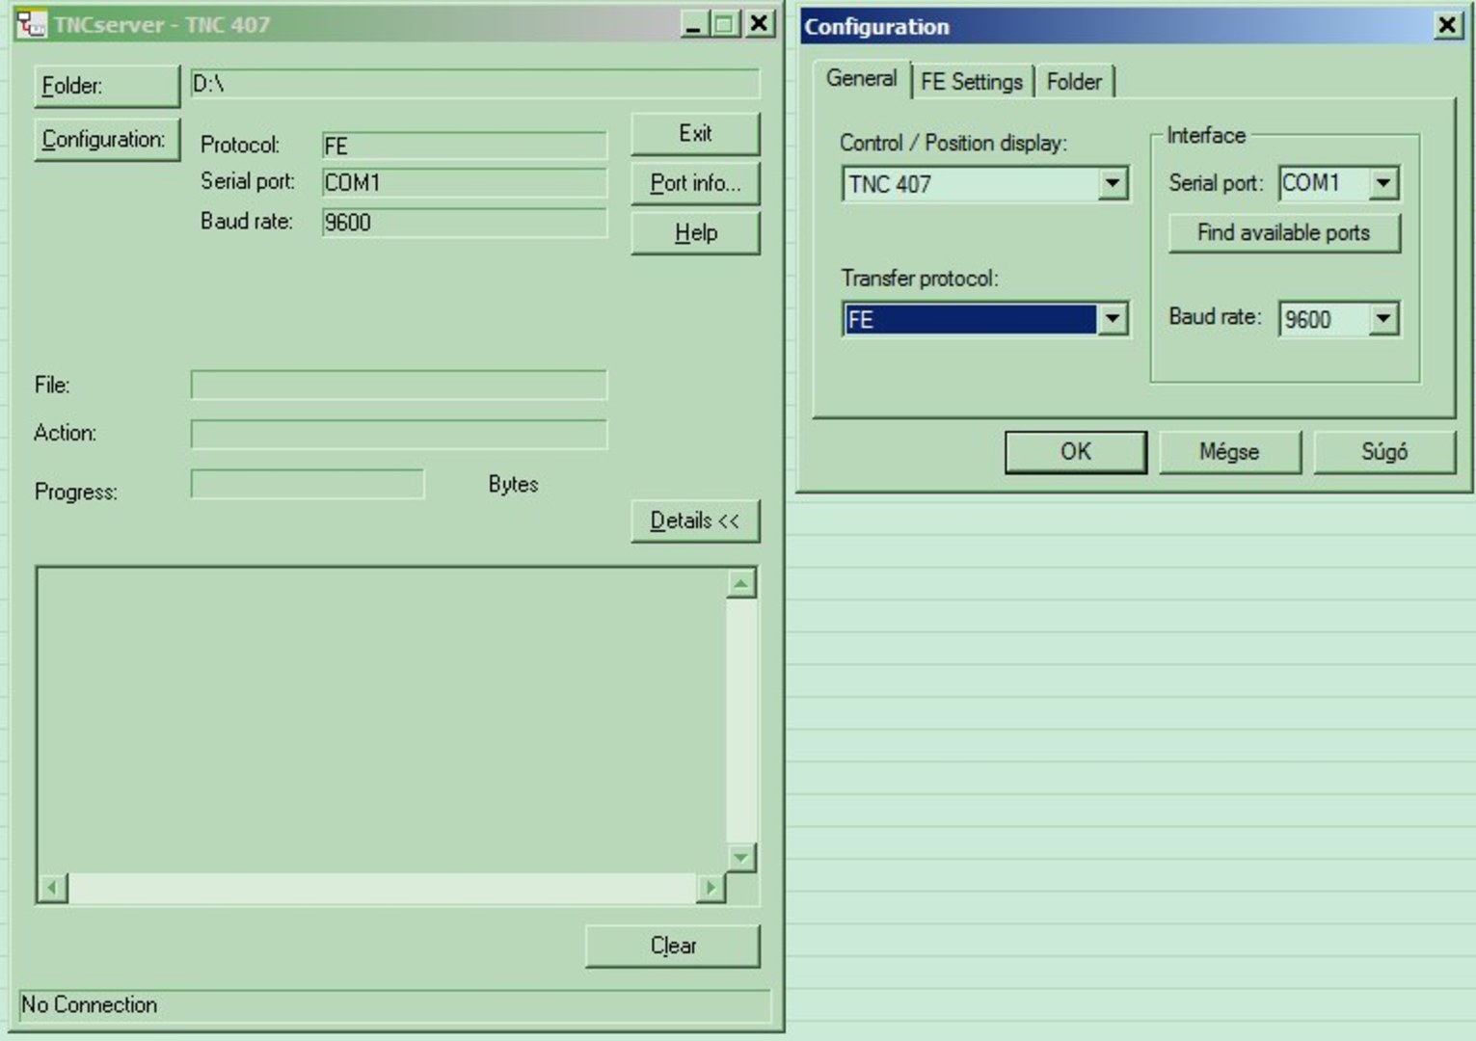Image resolution: width=1476 pixels, height=1041 pixels.
Task: Switch to the Folder tab in Configuration
Action: (1074, 82)
